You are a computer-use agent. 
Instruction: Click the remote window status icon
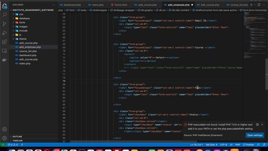[3, 145]
